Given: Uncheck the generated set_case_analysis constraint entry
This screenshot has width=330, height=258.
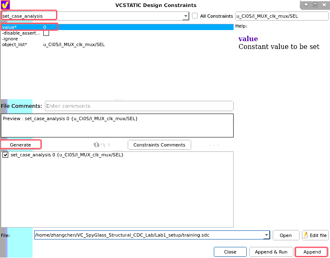Looking at the screenshot, I should coord(5,154).
